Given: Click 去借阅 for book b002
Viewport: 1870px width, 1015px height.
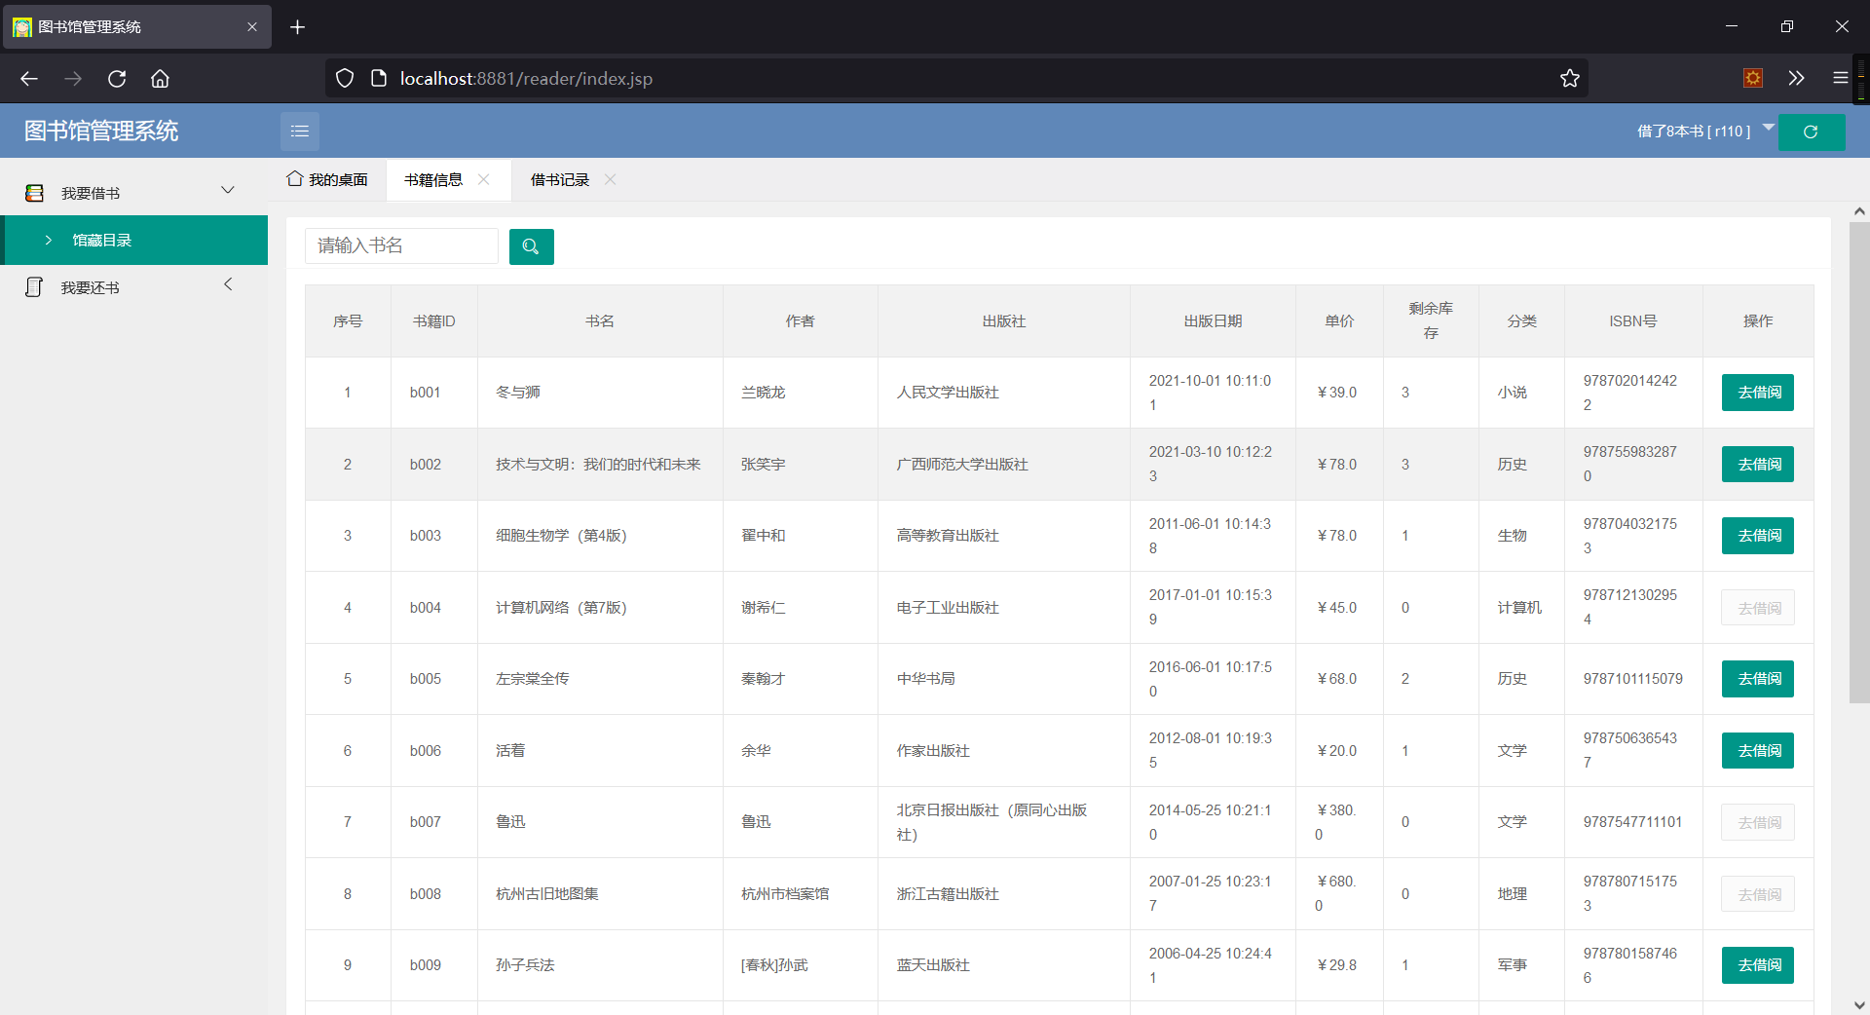Looking at the screenshot, I should click(1758, 465).
